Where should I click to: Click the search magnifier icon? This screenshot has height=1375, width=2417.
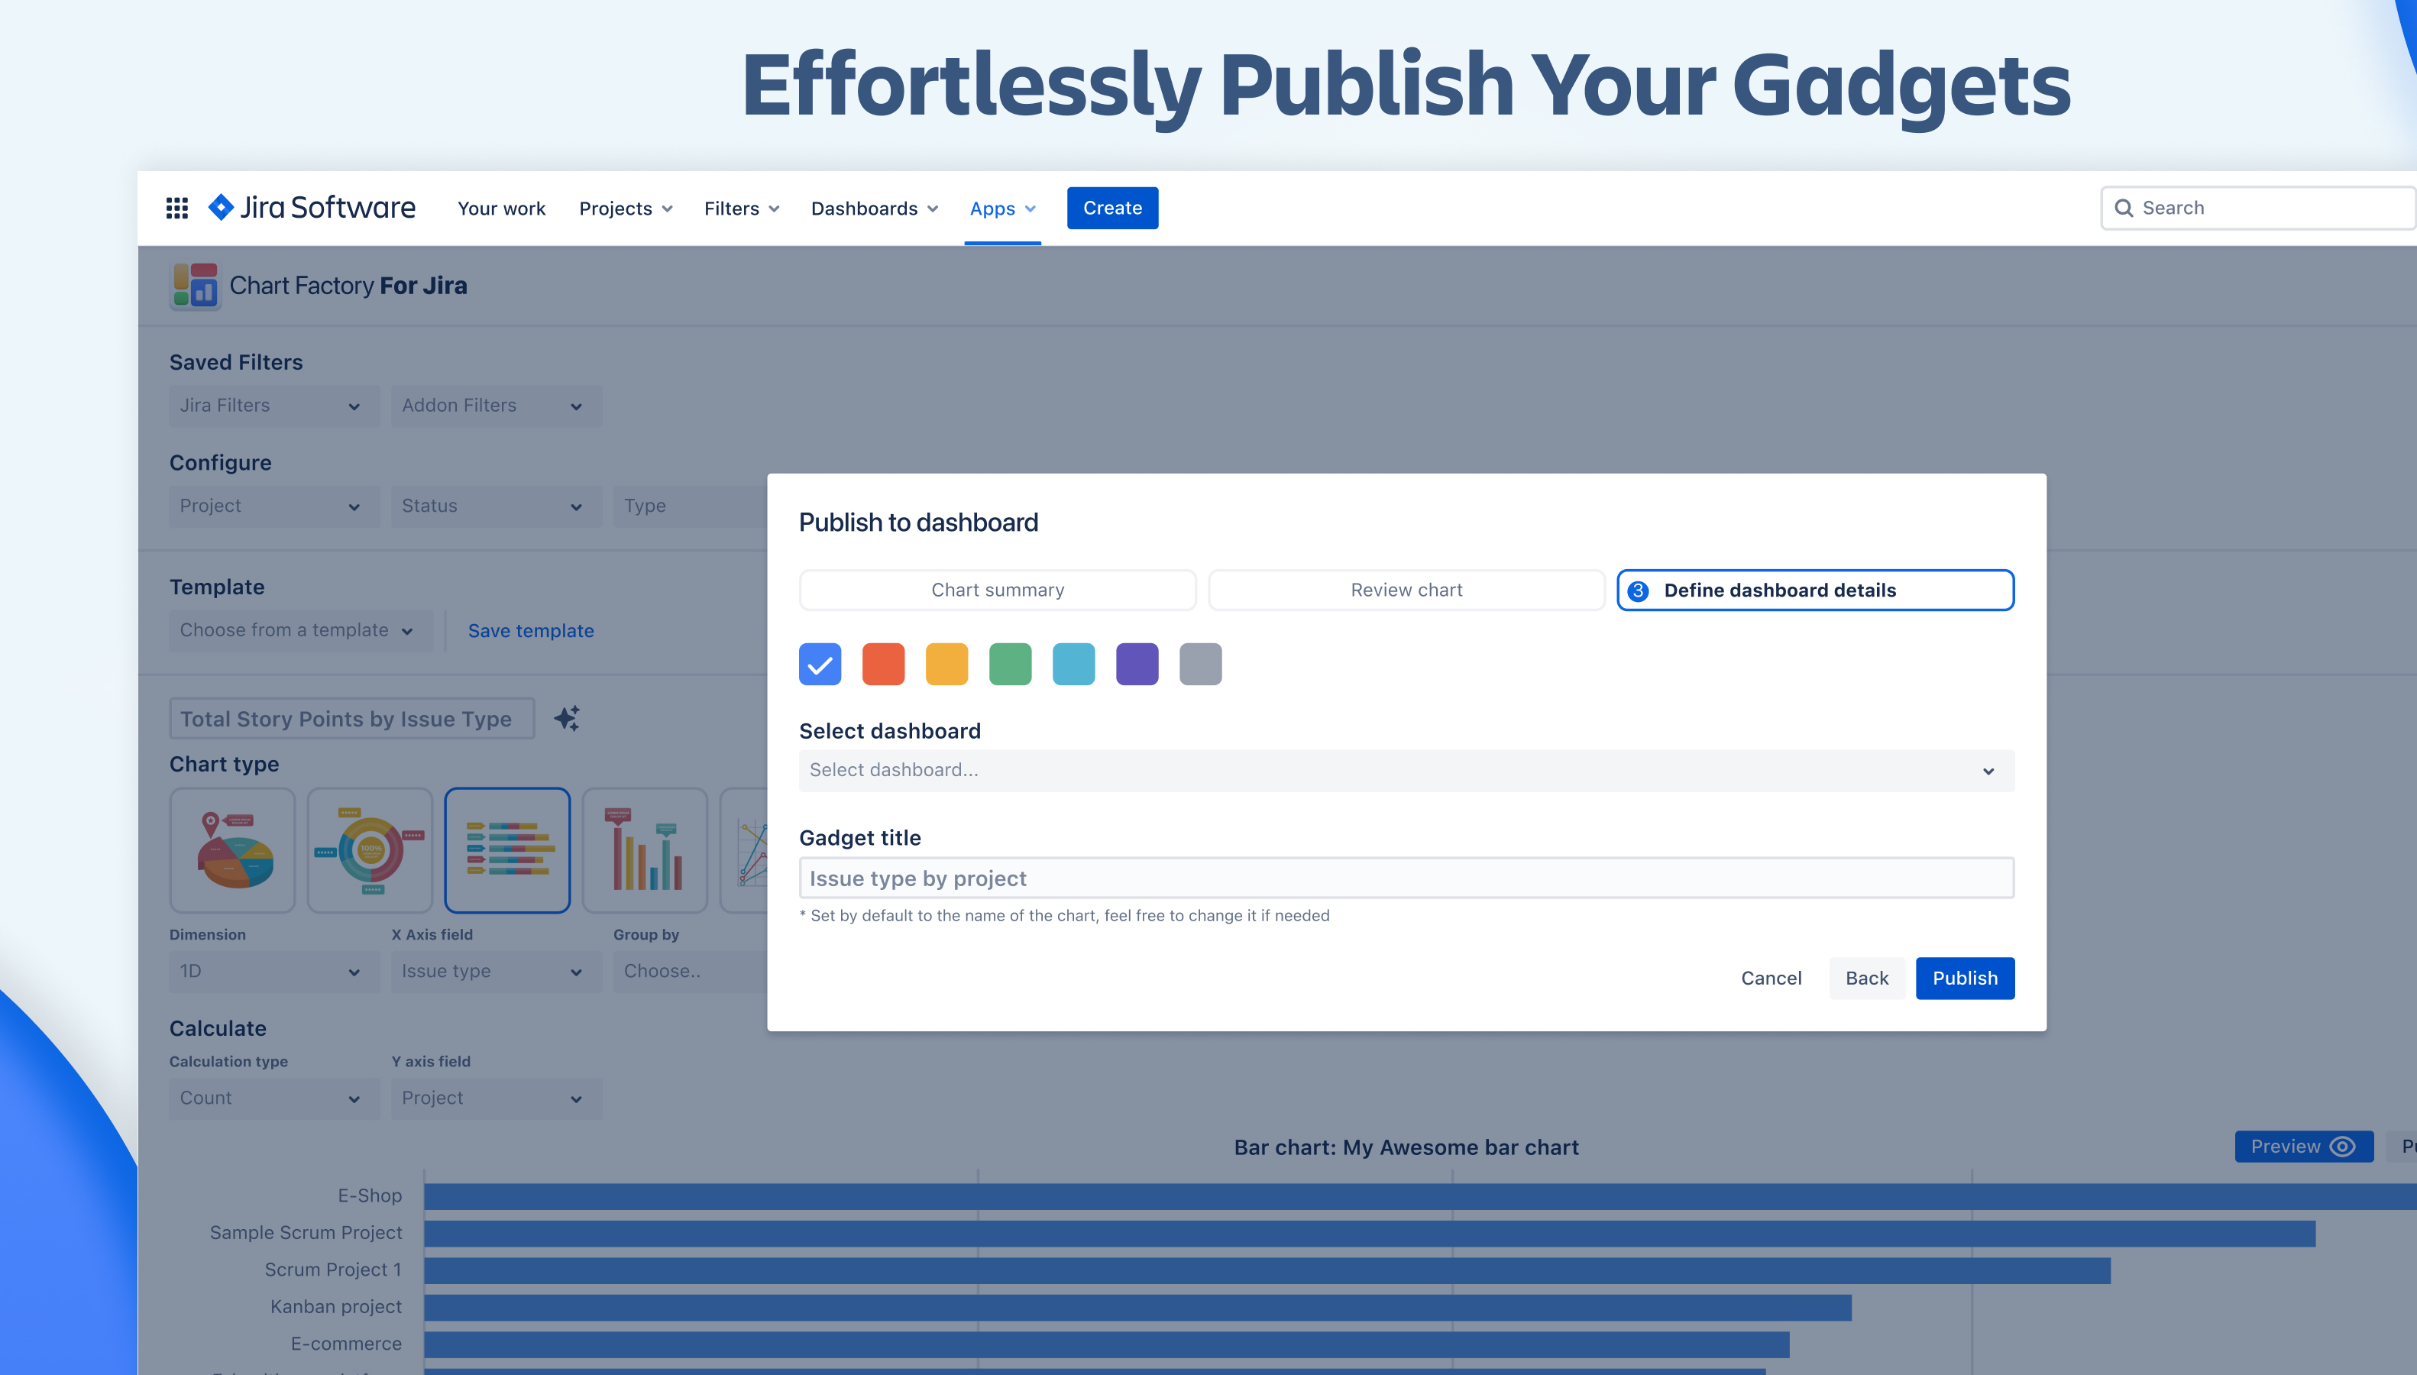2124,208
